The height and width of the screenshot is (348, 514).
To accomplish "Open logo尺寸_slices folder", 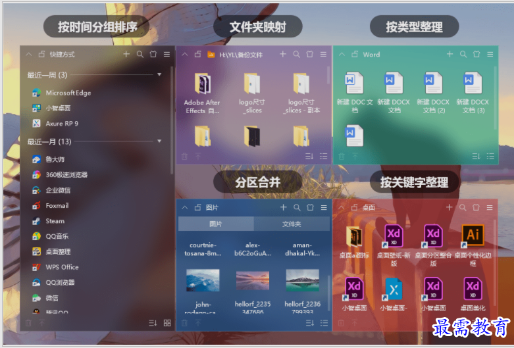I will coord(252,93).
